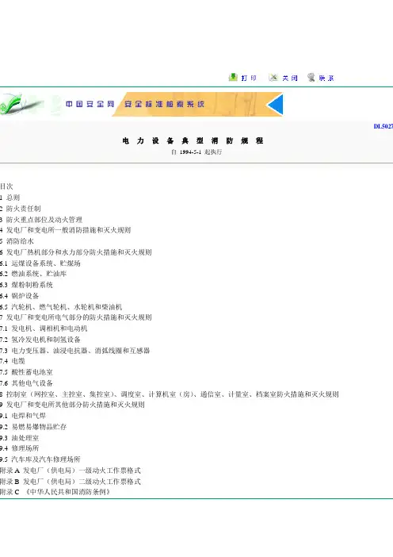Image resolution: width=393 pixels, height=557 pixels.
Task: Select entry 6.2 燃油系统、贮油库
Action: click(x=33, y=274)
